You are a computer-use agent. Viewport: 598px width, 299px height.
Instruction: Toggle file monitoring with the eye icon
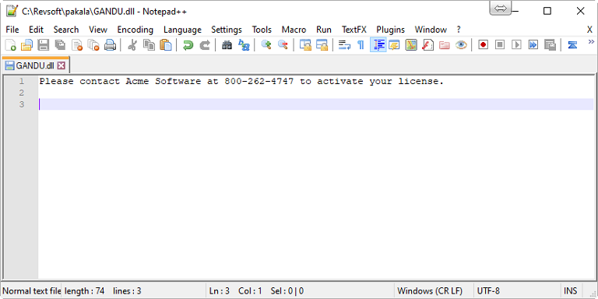click(461, 45)
